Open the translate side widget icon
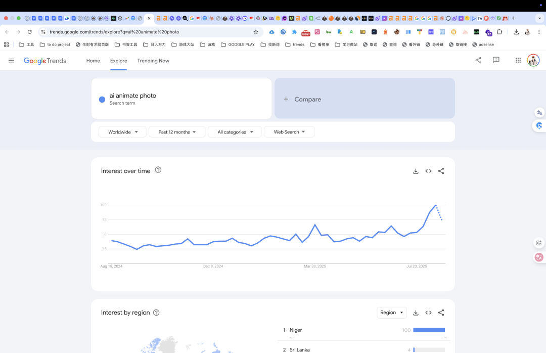Image resolution: width=546 pixels, height=353 pixels. click(x=539, y=113)
